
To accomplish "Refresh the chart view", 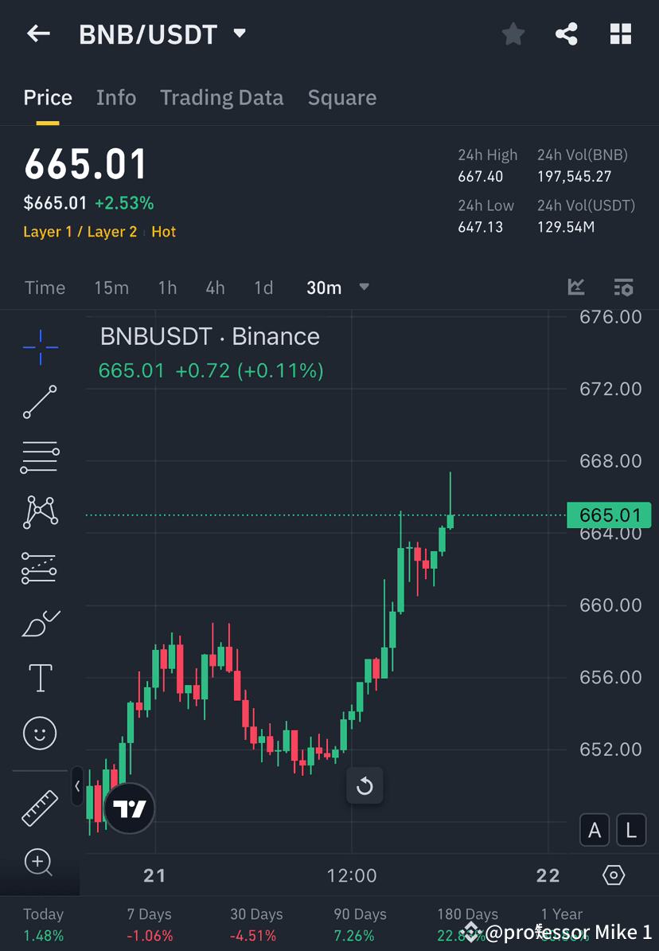I will pos(365,785).
